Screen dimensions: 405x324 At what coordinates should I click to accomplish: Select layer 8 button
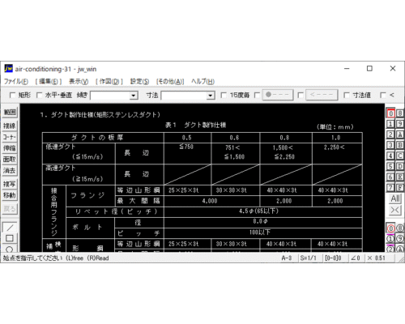[x=400, y=113]
